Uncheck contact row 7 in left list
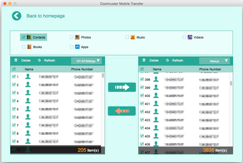Image resolution: width=243 pixels, height=163 pixels. (14, 125)
